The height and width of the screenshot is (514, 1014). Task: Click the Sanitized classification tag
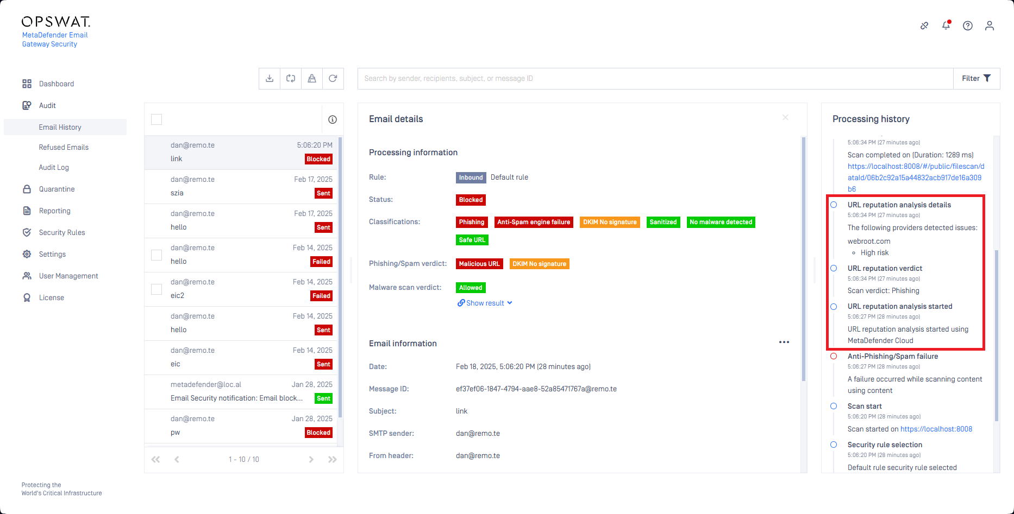(x=664, y=222)
